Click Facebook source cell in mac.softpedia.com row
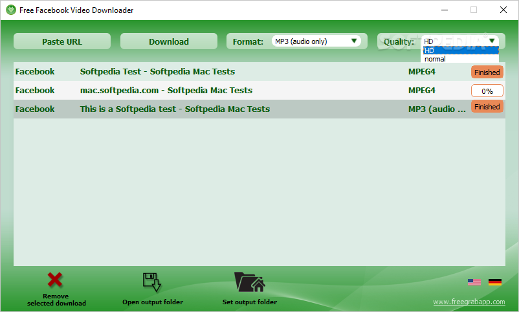 (35, 91)
